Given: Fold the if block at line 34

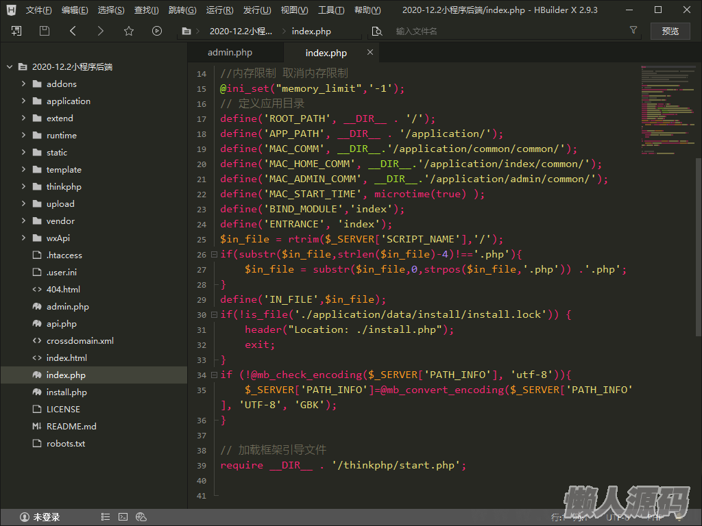Looking at the screenshot, I should pos(214,375).
